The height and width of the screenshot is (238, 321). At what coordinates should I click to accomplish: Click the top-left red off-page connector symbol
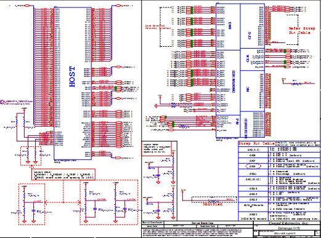27,6
